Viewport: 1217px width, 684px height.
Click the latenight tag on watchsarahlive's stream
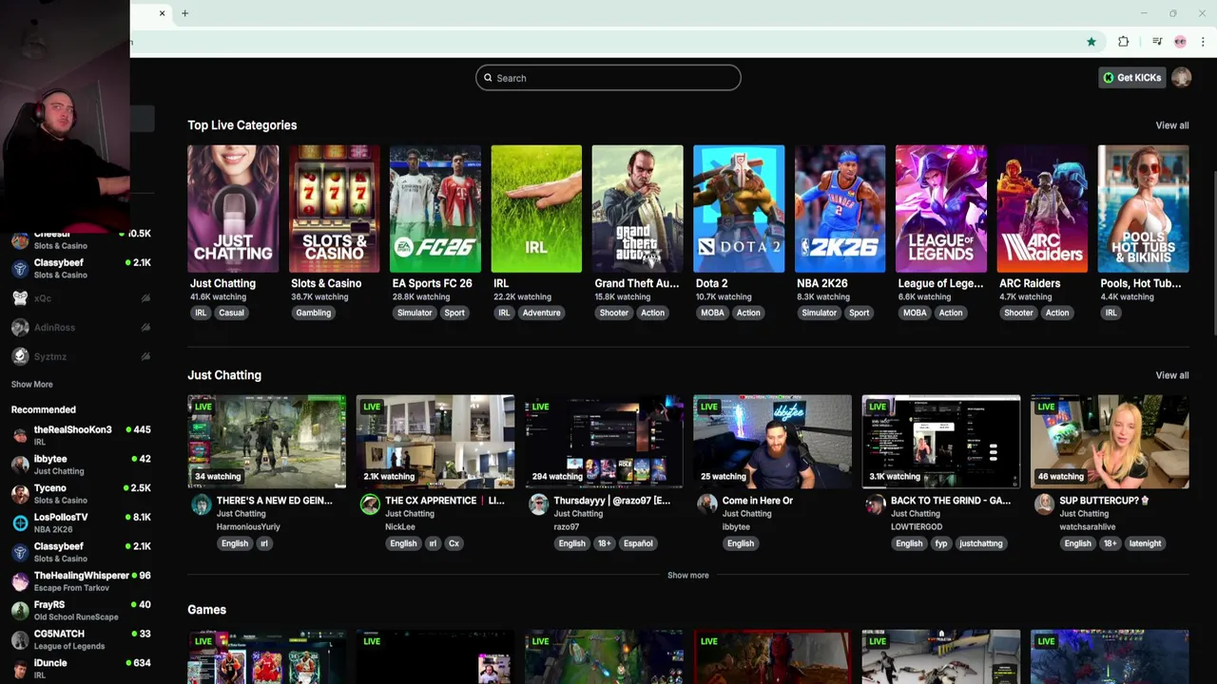coord(1145,543)
